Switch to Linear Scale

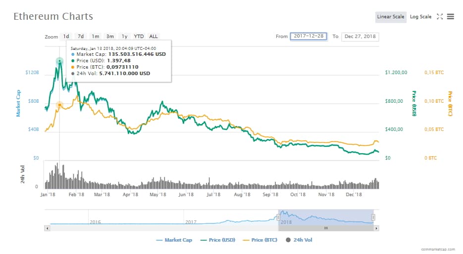pyautogui.click(x=391, y=17)
